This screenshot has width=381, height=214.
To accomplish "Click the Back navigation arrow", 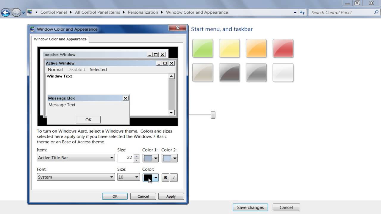I will tap(6, 12).
